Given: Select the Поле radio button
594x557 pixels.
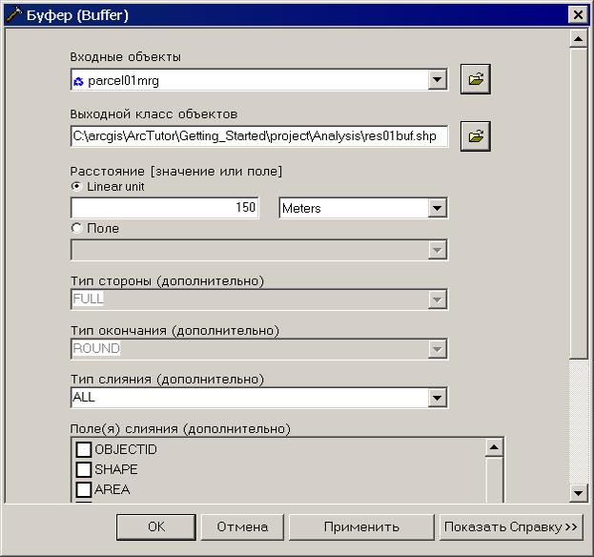Looking at the screenshot, I should pos(76,228).
